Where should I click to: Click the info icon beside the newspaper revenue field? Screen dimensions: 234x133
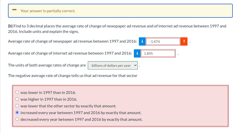pos(142,41)
